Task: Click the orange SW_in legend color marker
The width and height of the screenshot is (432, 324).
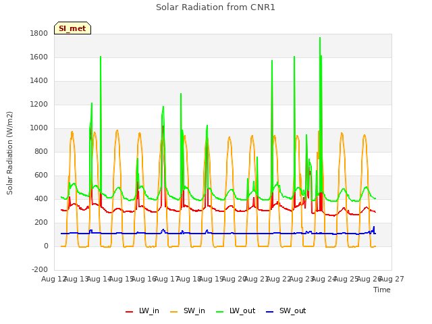Action: click(174, 312)
